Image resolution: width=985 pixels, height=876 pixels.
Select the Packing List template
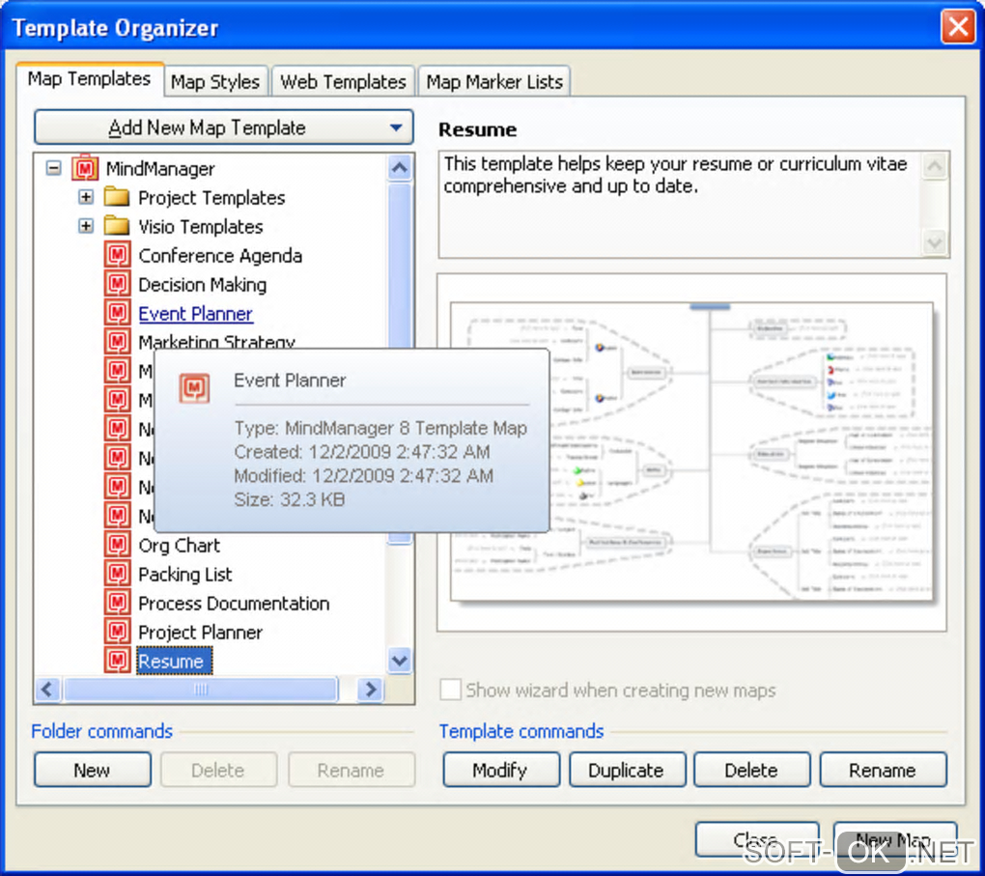(185, 575)
